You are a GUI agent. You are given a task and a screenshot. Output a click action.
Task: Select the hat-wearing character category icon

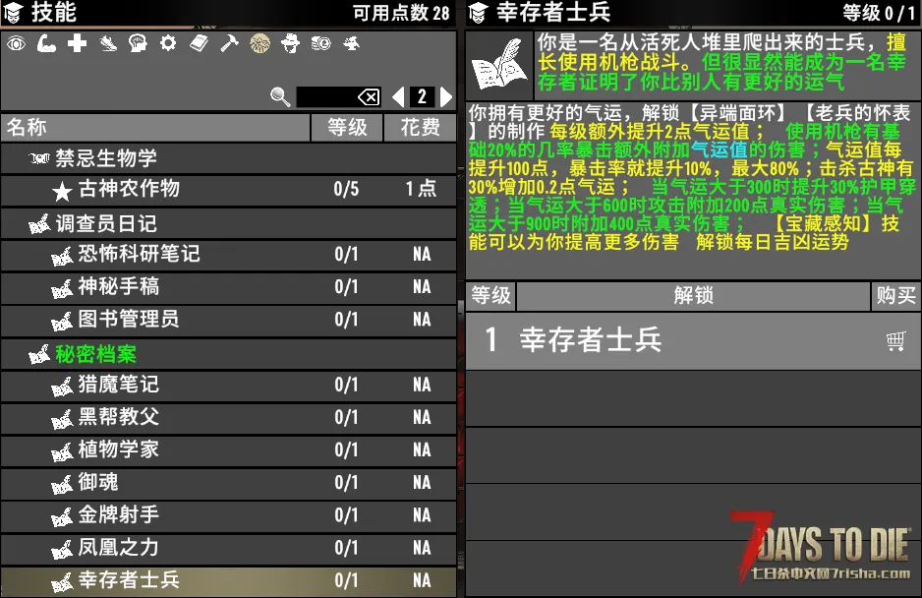click(290, 43)
